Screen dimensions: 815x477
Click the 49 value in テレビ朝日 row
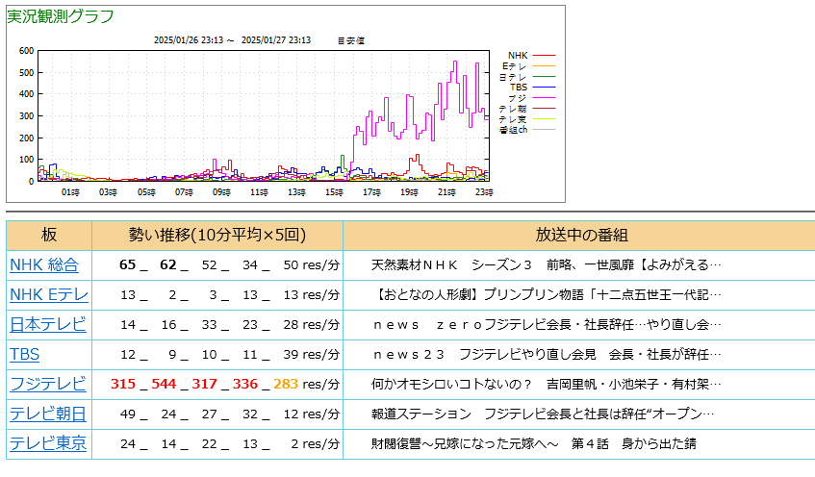click(128, 414)
